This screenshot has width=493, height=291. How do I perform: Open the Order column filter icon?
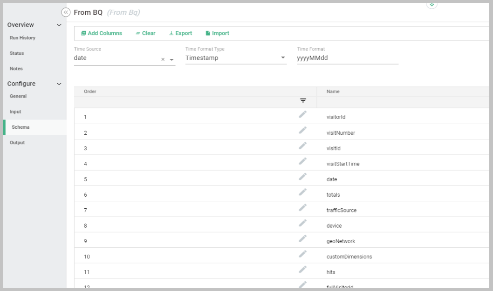pos(303,101)
